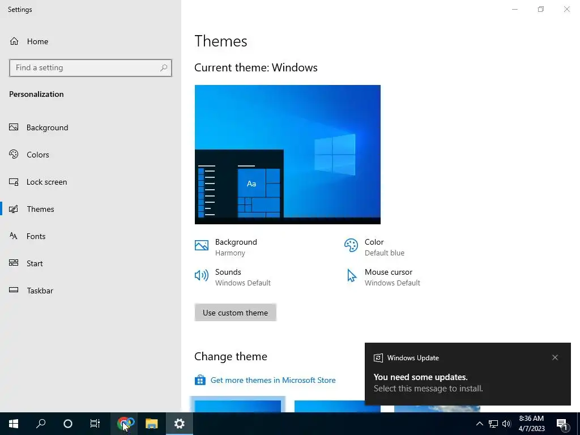The height and width of the screenshot is (435, 580).
Task: Click the Microsoft Store bag icon
Action: (200, 380)
